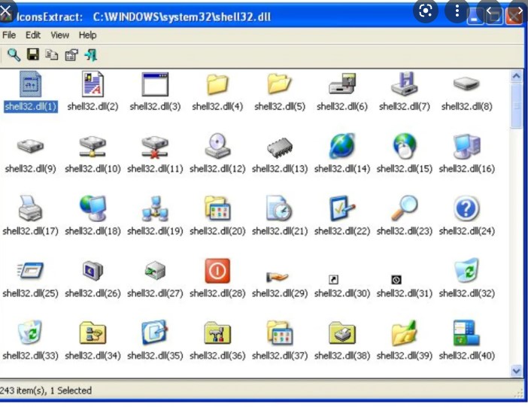Screen dimensions: 528x407
Task: Click the vertical scrollbar thumb
Action: [x=517, y=106]
